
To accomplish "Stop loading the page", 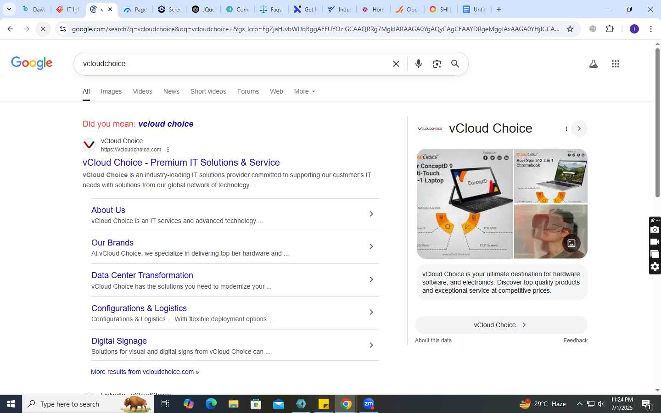I will click(x=43, y=29).
